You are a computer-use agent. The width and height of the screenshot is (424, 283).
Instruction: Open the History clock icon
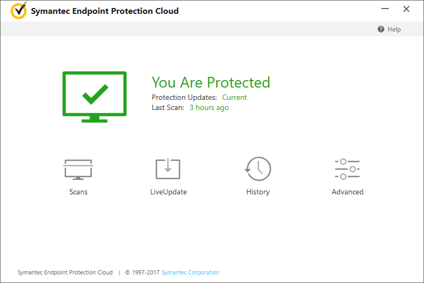(x=258, y=169)
